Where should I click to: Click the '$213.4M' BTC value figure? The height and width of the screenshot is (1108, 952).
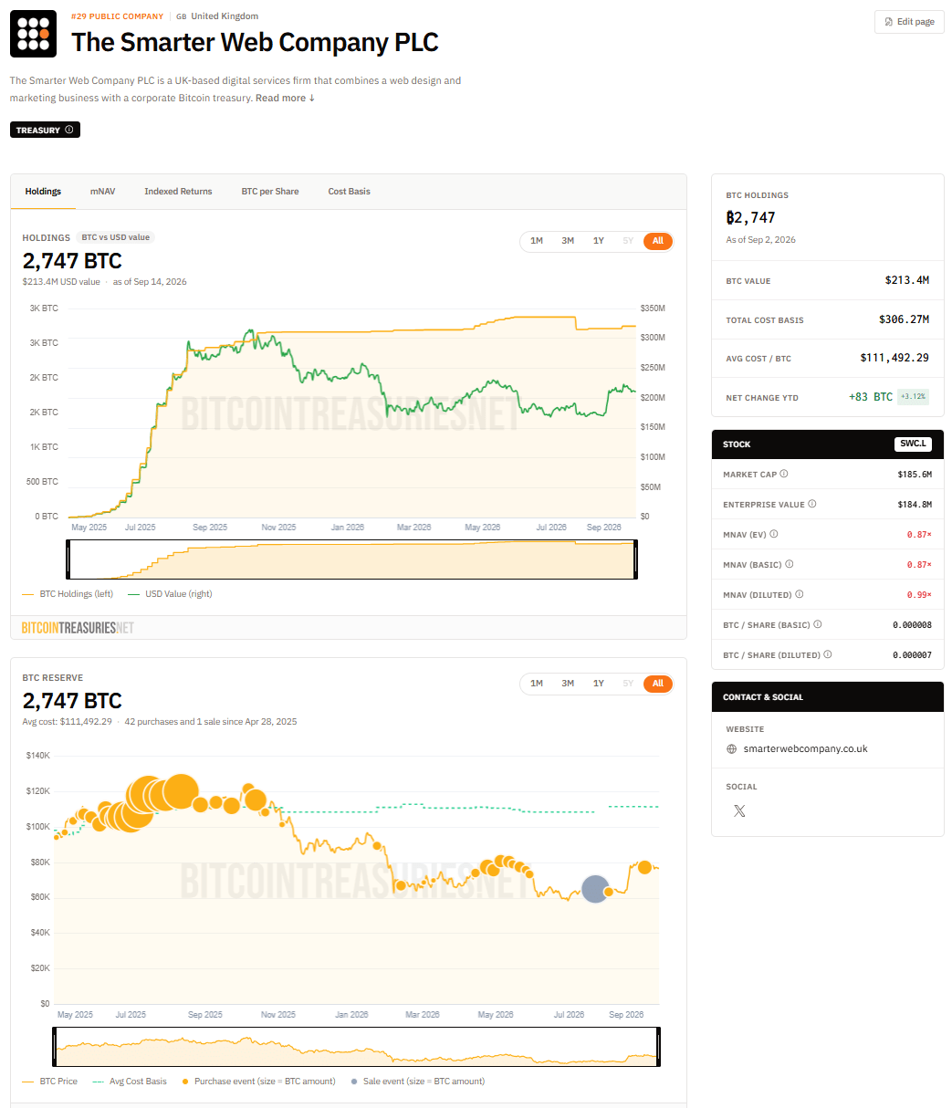coord(907,280)
